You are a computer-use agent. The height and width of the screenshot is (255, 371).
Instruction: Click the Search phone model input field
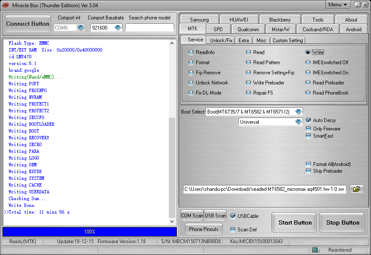click(149, 28)
